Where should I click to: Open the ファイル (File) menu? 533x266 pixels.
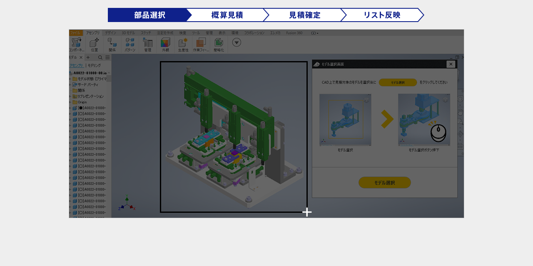coord(75,33)
